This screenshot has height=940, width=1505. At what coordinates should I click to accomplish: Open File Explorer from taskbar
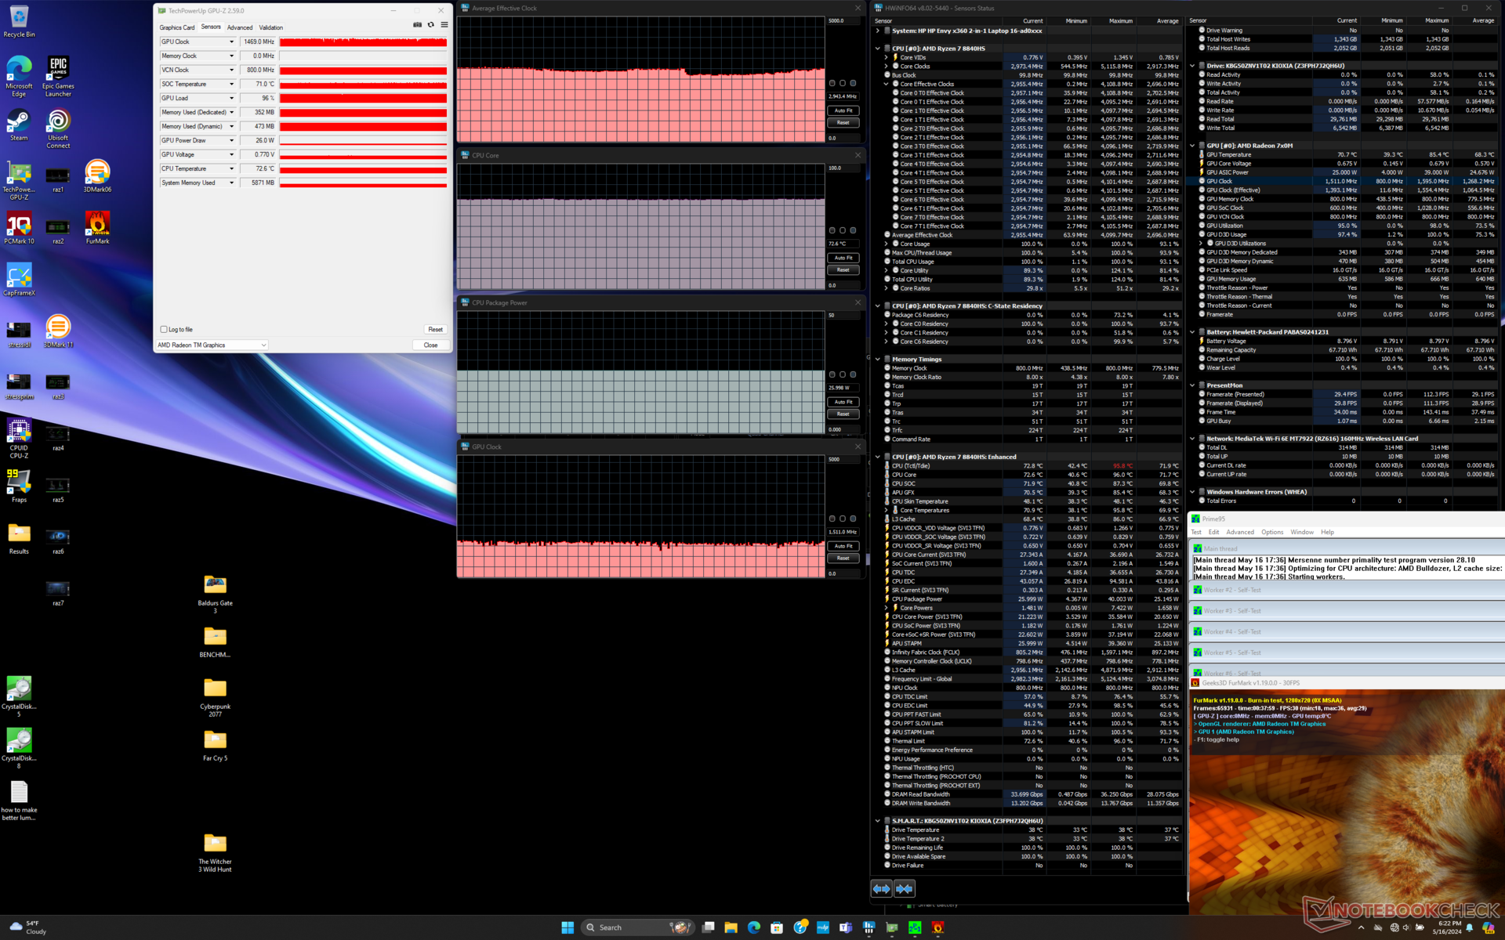(x=731, y=927)
